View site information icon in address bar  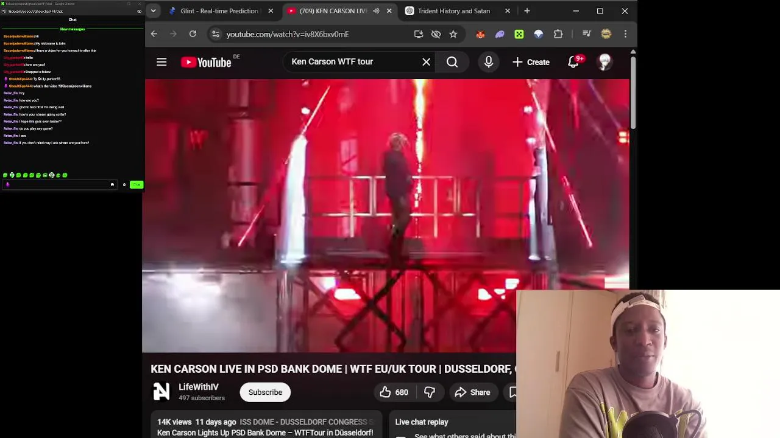[x=215, y=34]
